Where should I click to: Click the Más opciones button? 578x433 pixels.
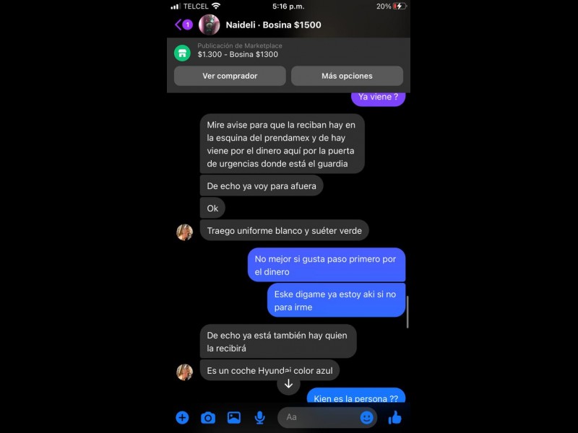tap(347, 76)
